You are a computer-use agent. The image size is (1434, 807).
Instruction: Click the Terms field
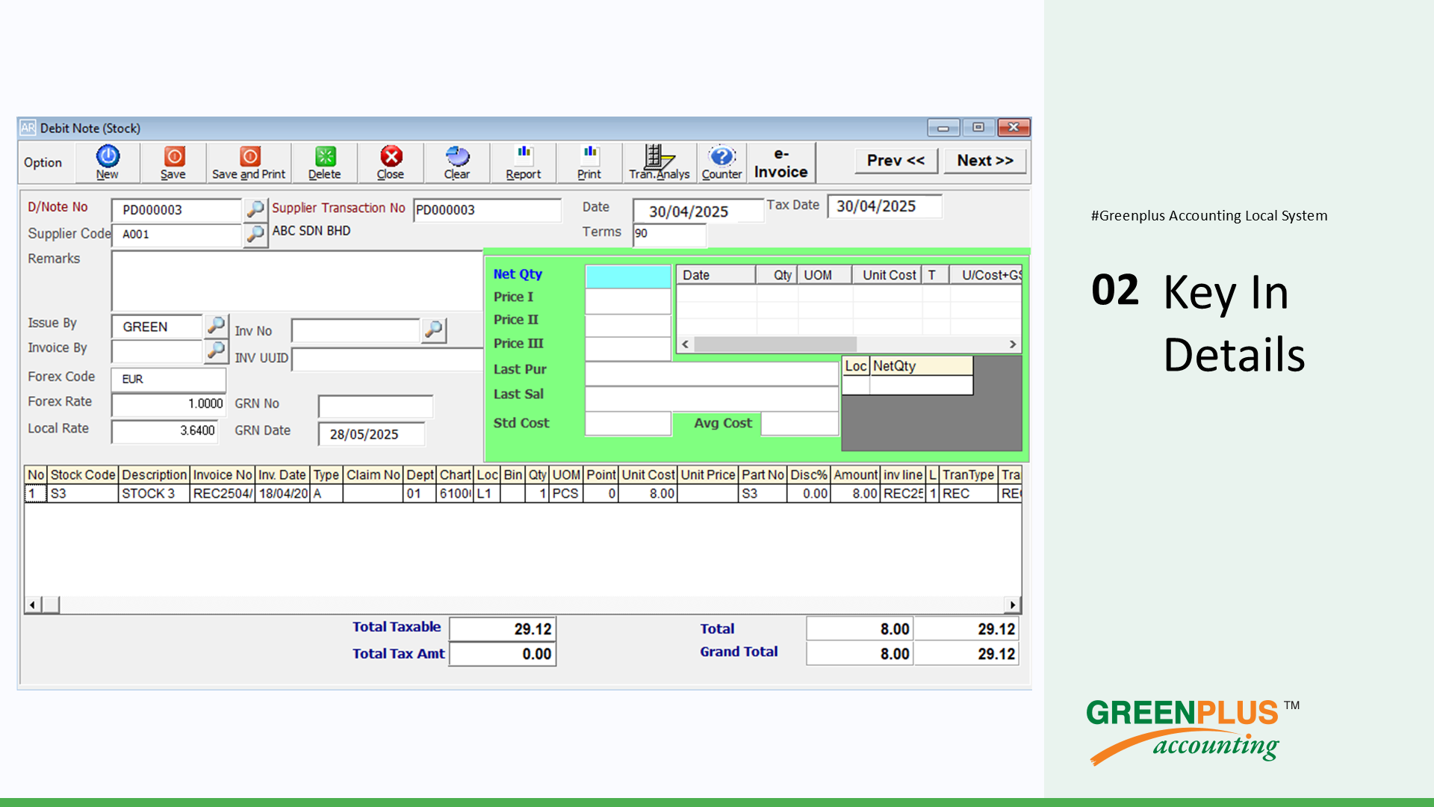point(669,234)
